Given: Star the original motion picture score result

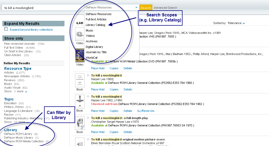Looking at the screenshot, I should point(88,139).
